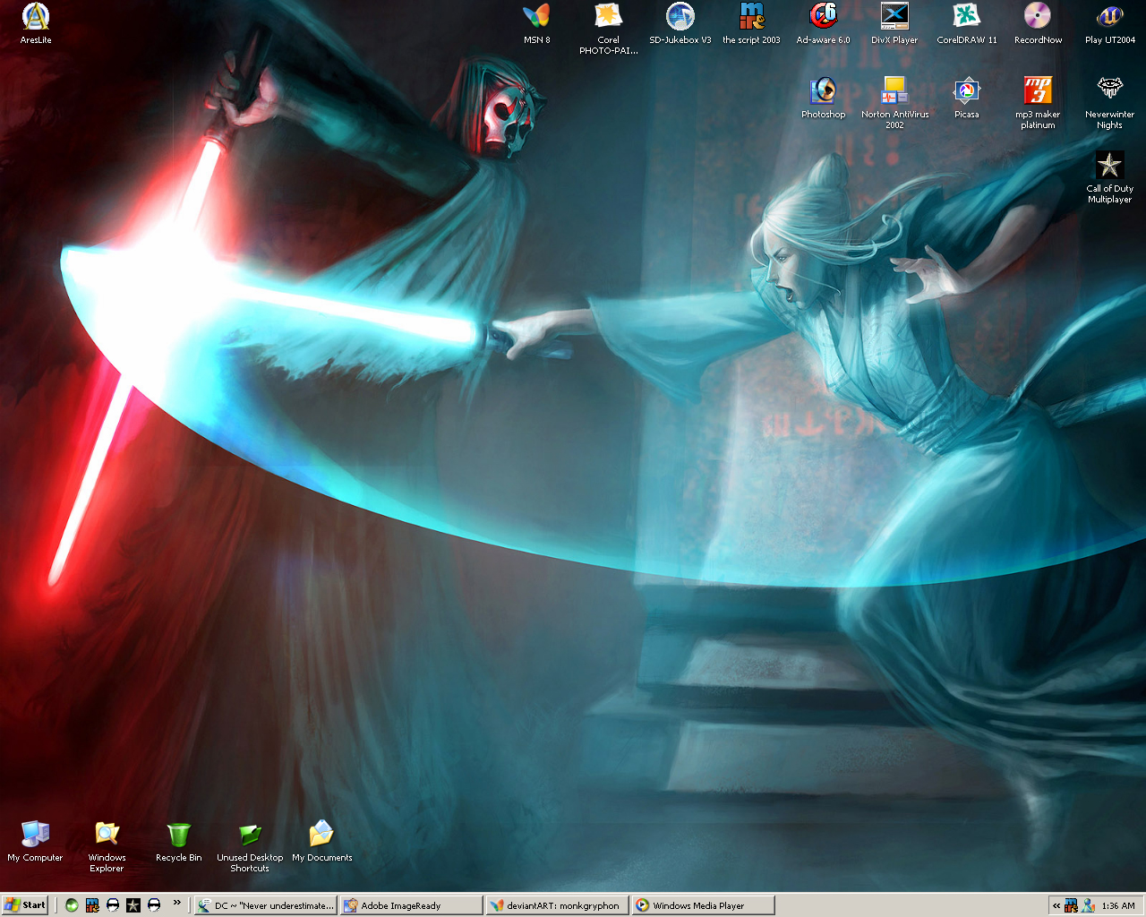Open Unused Desktop Shortcuts folder
This screenshot has width=1146, height=917.
(x=250, y=846)
